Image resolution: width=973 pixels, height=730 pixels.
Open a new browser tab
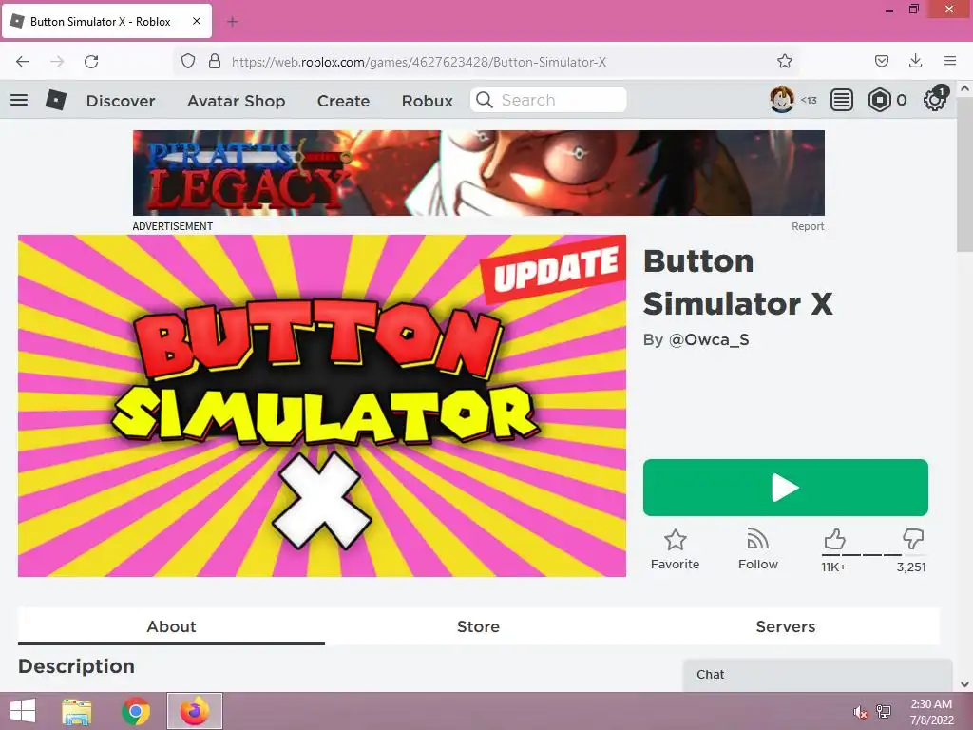point(232,22)
